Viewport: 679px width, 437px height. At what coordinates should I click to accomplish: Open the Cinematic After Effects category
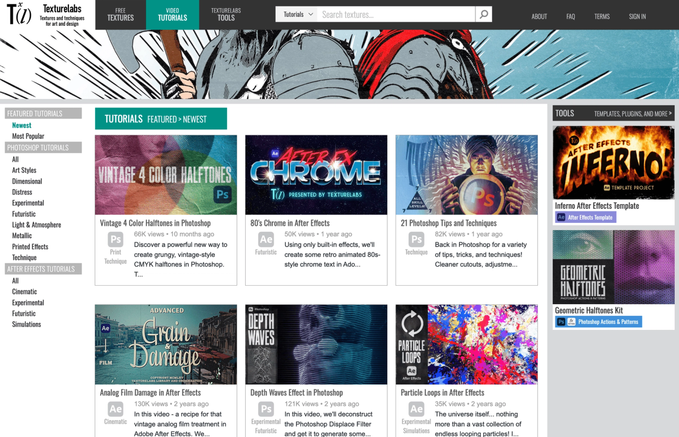click(x=25, y=291)
